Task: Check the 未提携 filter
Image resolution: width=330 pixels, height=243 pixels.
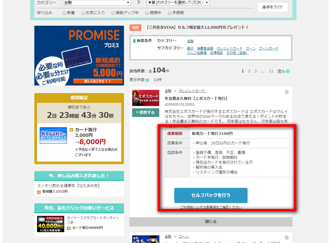Action: click(x=170, y=13)
